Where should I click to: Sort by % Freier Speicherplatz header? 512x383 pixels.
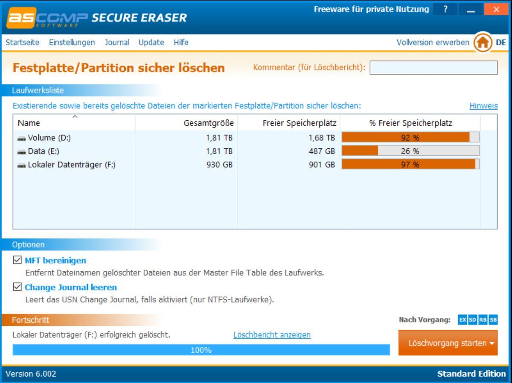410,123
